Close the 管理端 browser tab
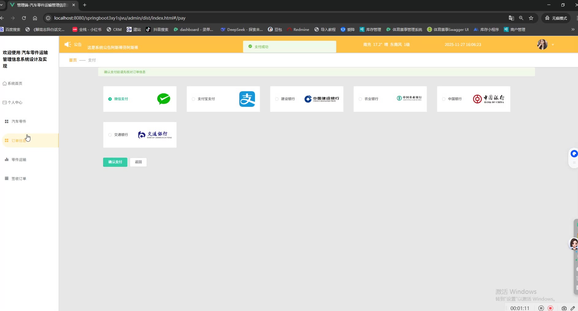578x311 pixels. point(74,5)
